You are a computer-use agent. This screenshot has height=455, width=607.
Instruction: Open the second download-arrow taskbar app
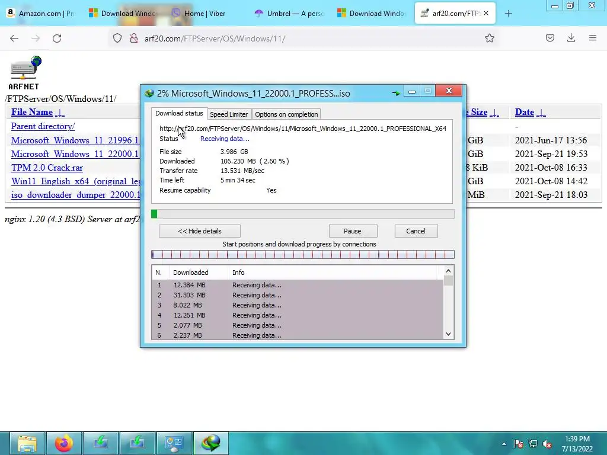[138, 443]
